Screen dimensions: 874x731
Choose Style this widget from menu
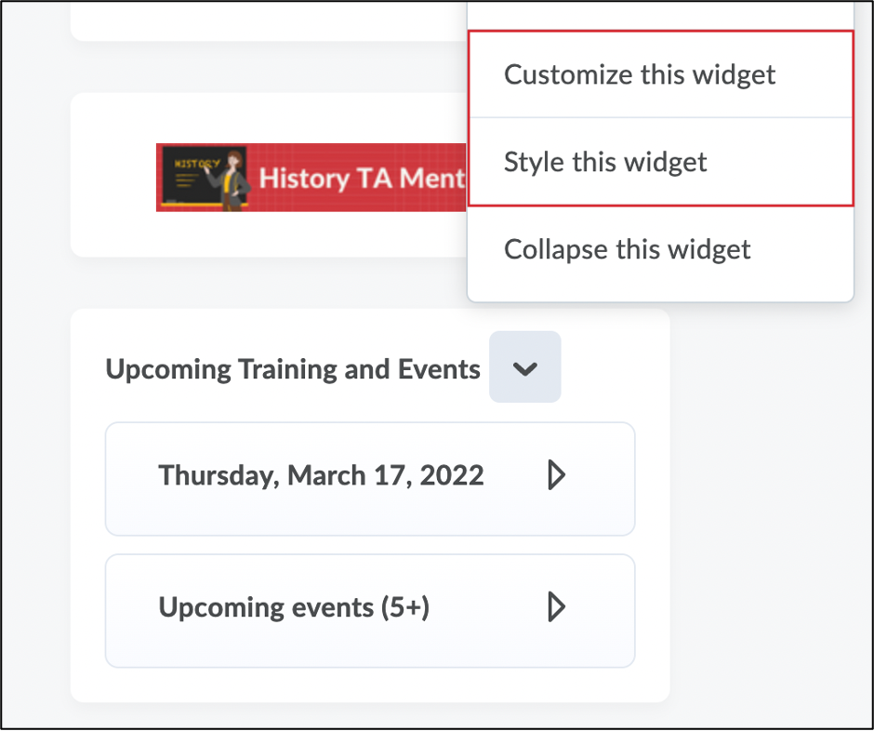[605, 162]
